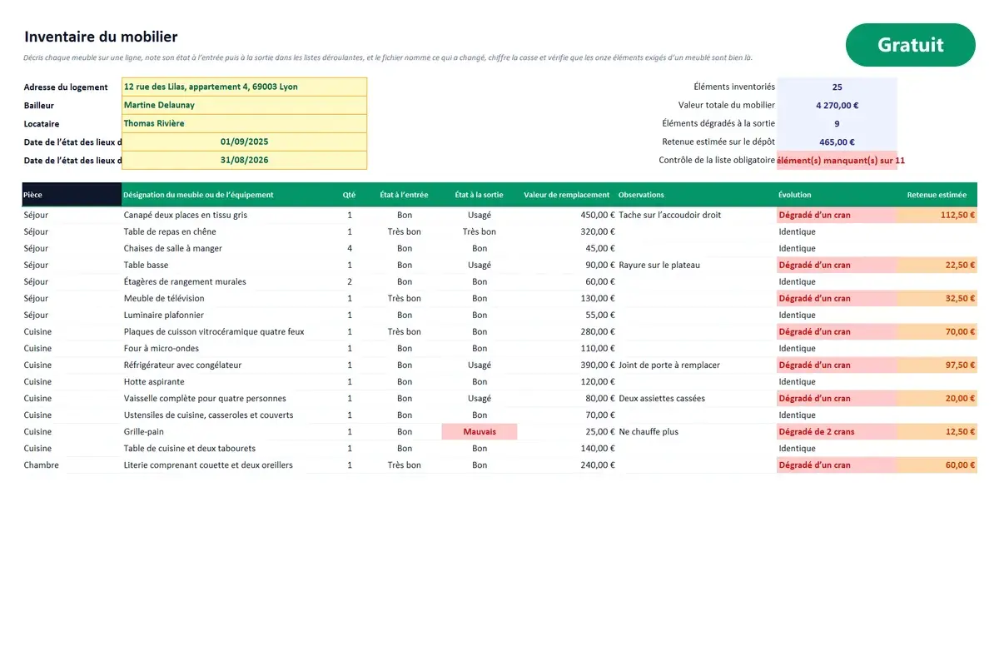Open exit state dropdown for Table basse
The width and height of the screenshot is (999, 666).
(480, 265)
